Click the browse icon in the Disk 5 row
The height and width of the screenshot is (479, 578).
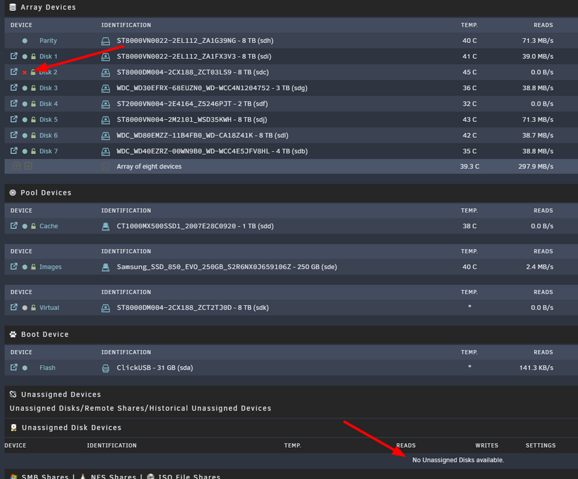(13, 119)
